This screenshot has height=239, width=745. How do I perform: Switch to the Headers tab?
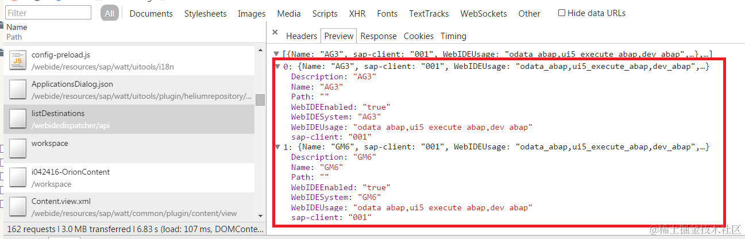pyautogui.click(x=302, y=36)
